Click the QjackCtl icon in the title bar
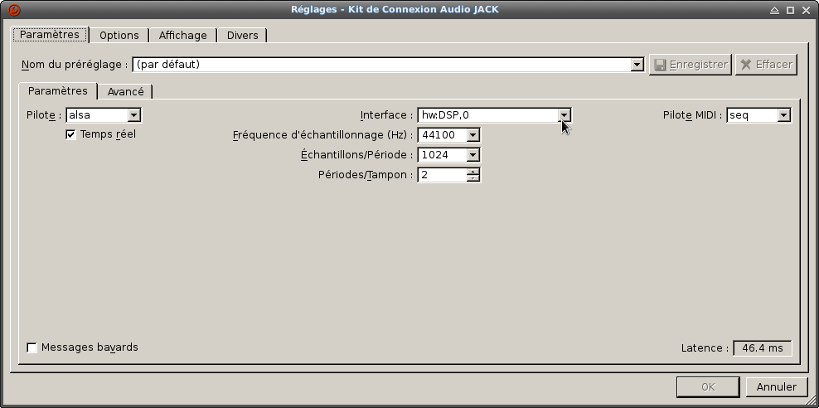The height and width of the screenshot is (408, 819). coord(14,9)
